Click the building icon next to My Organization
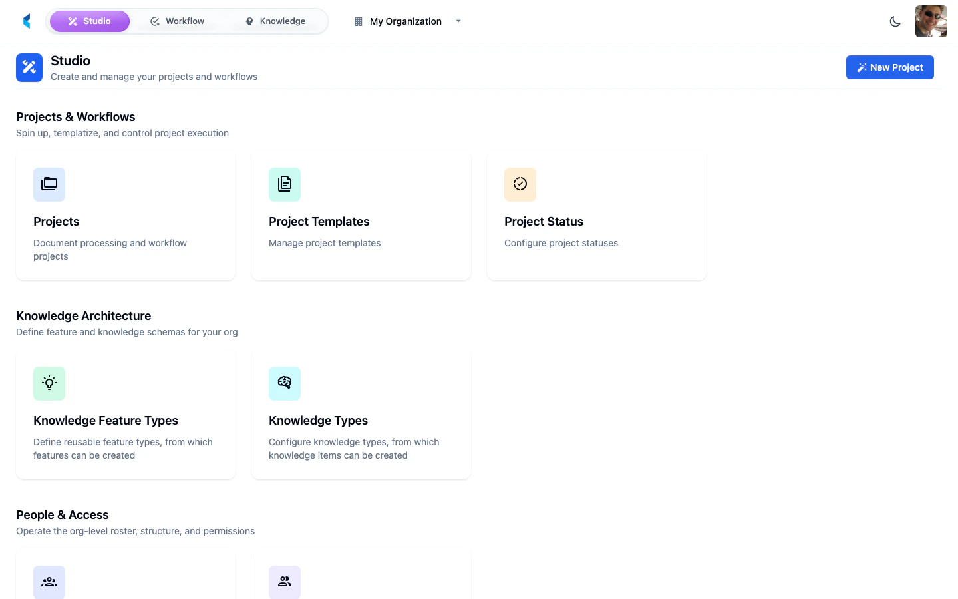 (357, 21)
